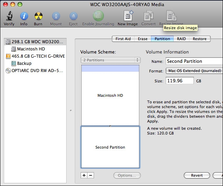Select the Partition tab

[162, 39]
